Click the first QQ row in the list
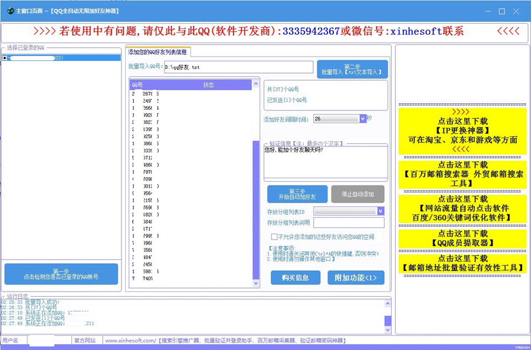The image size is (531, 350). (191, 93)
